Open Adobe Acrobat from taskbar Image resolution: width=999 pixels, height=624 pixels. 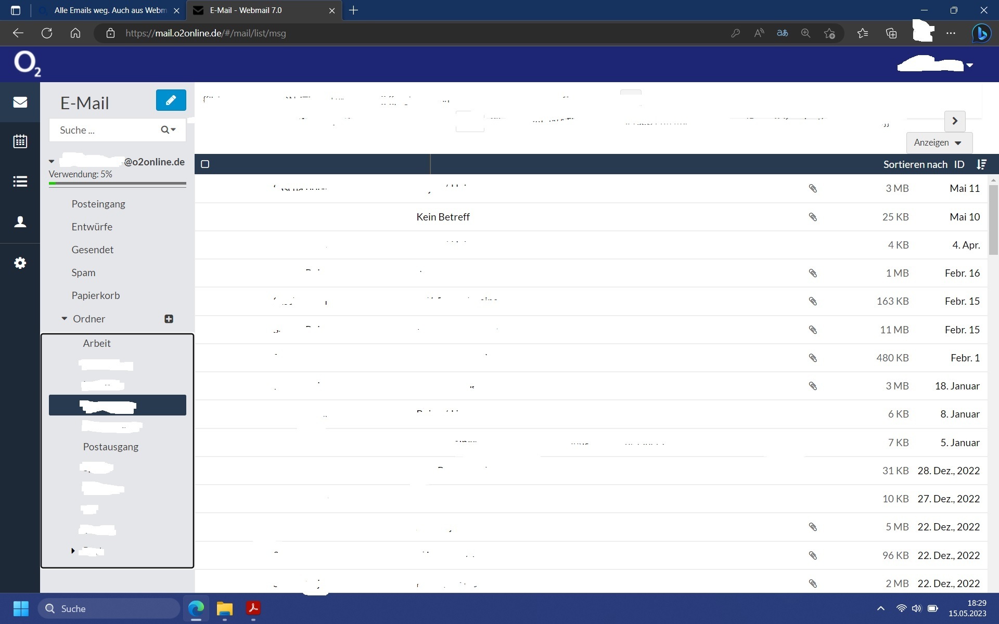pyautogui.click(x=253, y=608)
